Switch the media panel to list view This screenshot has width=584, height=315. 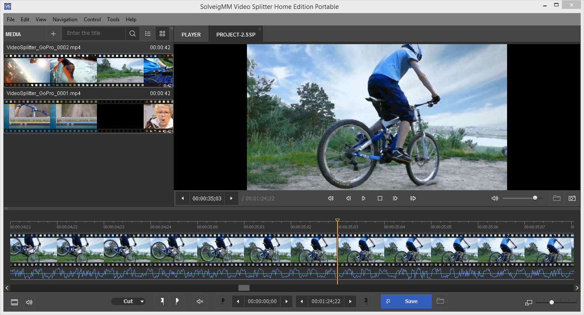pos(148,34)
